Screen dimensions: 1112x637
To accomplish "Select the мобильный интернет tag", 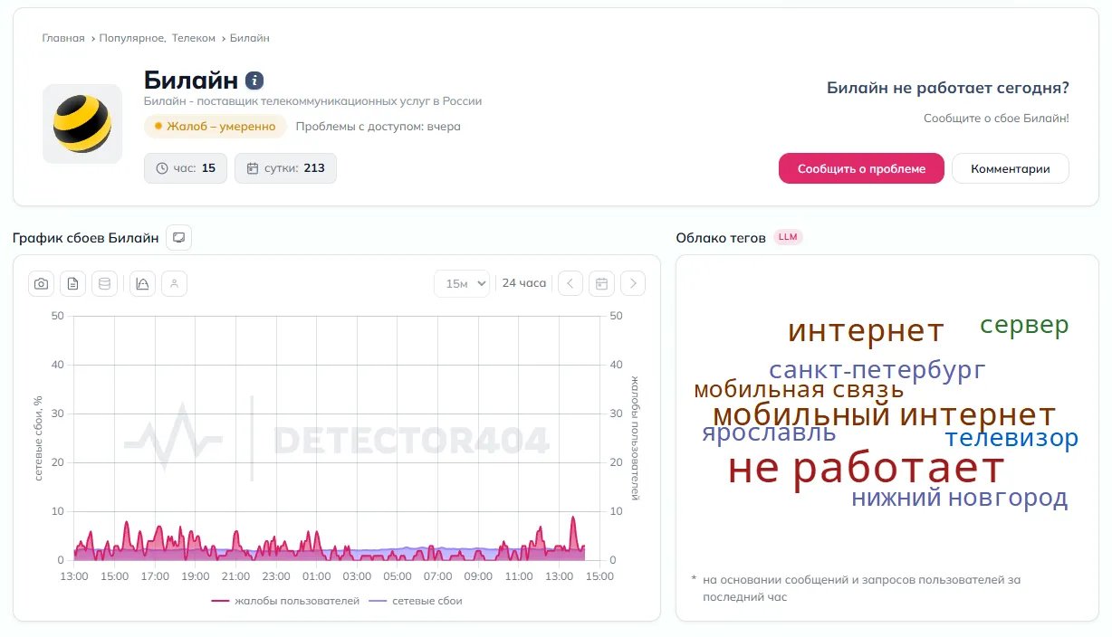I will (x=884, y=415).
